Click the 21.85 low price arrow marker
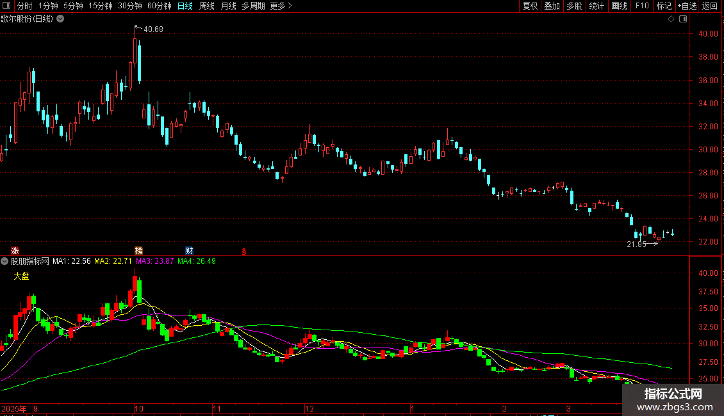The image size is (724, 416). (642, 244)
